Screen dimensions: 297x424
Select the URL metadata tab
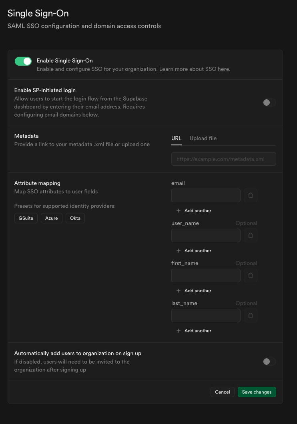pyautogui.click(x=176, y=138)
